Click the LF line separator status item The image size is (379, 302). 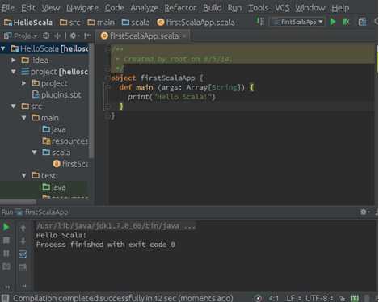[x=293, y=298]
